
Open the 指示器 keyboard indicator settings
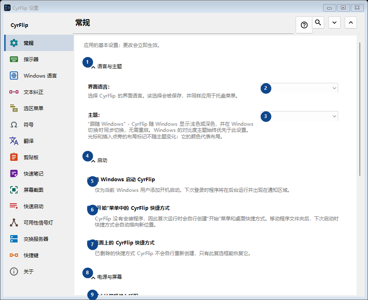[x=39, y=59]
